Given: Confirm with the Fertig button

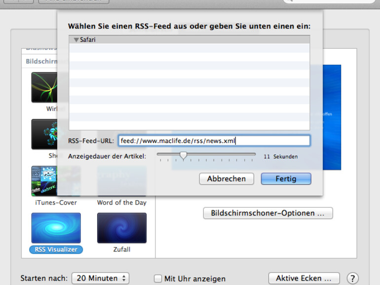Looking at the screenshot, I should coord(286,179).
